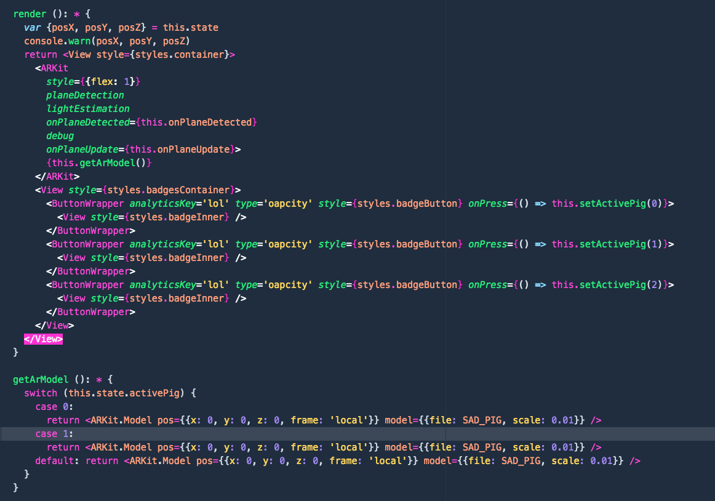Click the closing '</ARKit>' tag
715x501 pixels.
tap(57, 176)
